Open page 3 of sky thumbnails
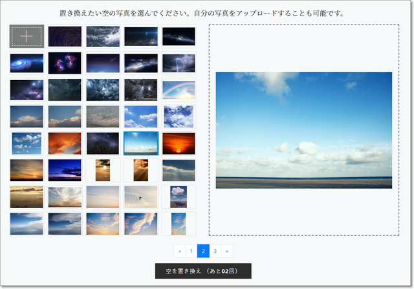The width and height of the screenshot is (414, 289). [x=215, y=251]
